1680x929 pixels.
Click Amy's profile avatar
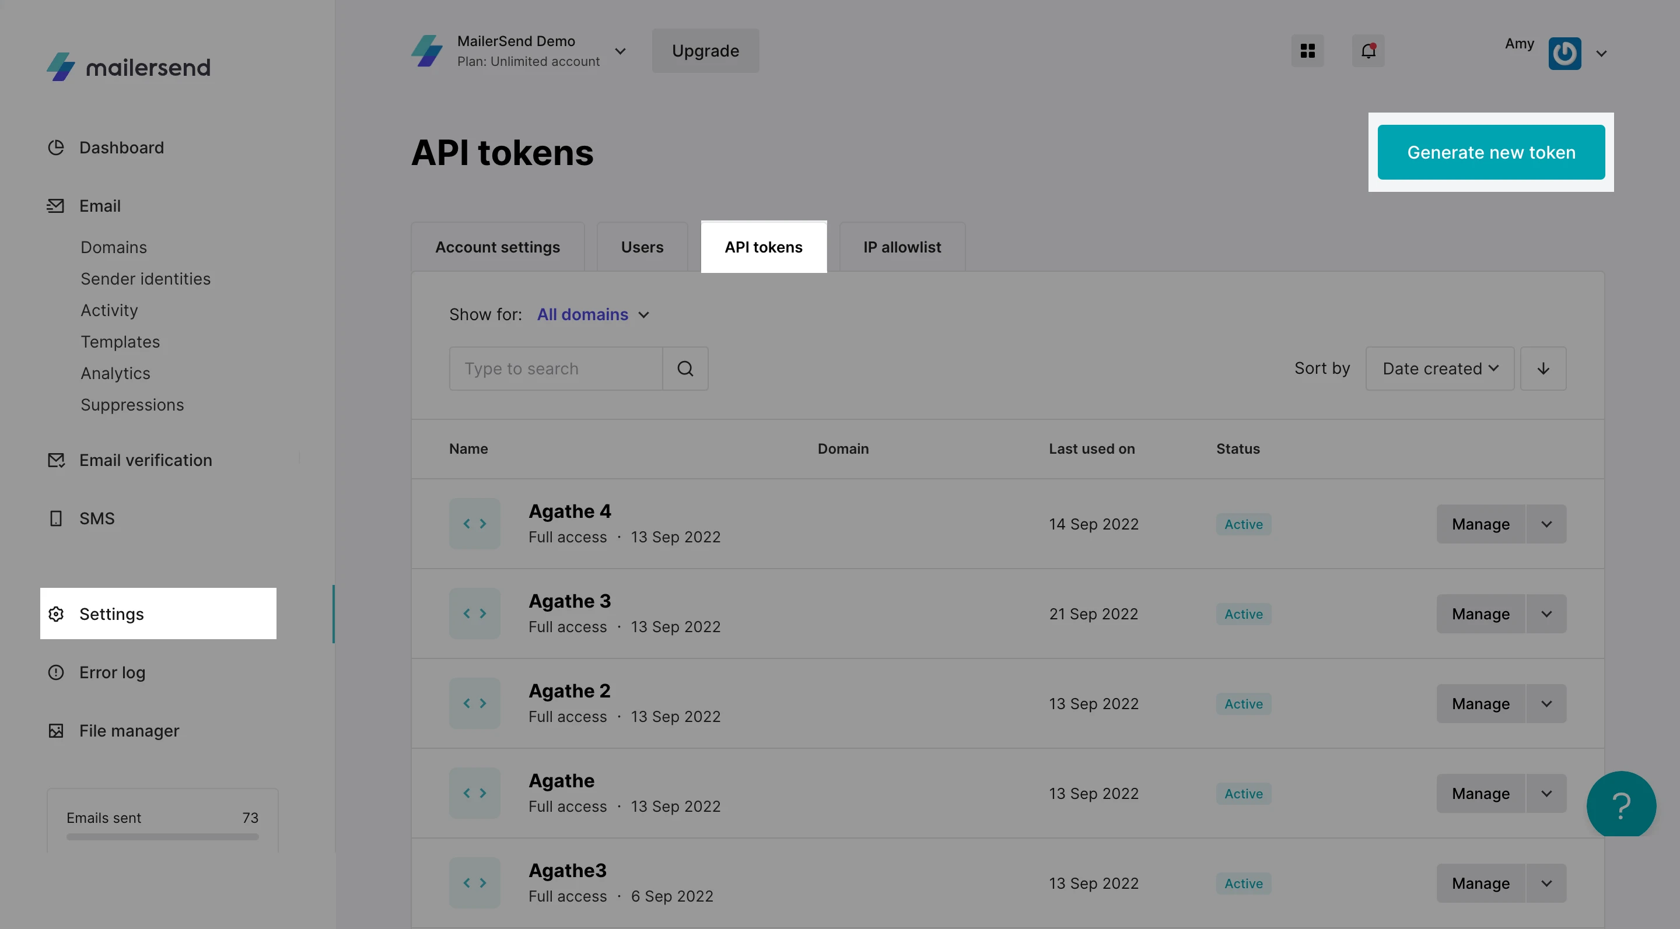[1564, 54]
